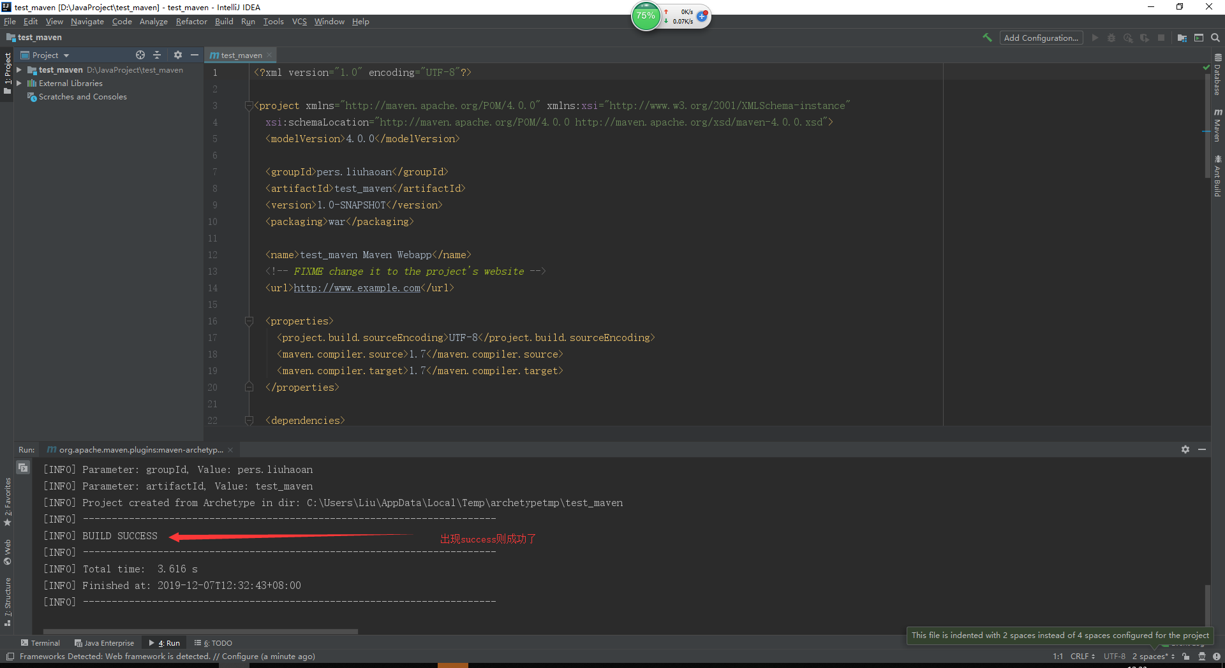Click the 1:1 cursor position indicator
The height and width of the screenshot is (668, 1225).
tap(1058, 657)
